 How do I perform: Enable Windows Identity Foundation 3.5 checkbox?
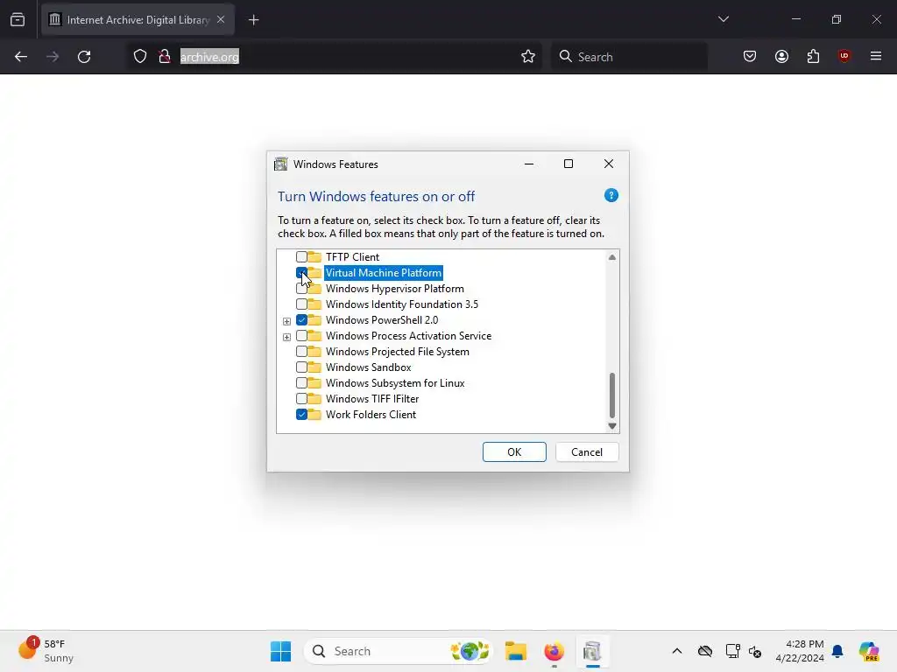[x=301, y=304]
